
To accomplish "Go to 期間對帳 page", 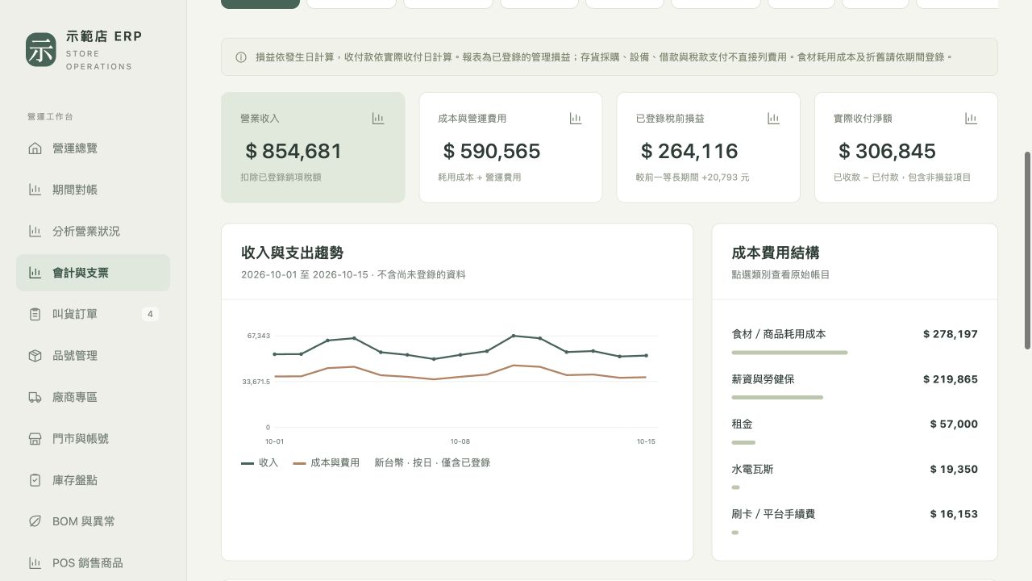I will [x=93, y=190].
